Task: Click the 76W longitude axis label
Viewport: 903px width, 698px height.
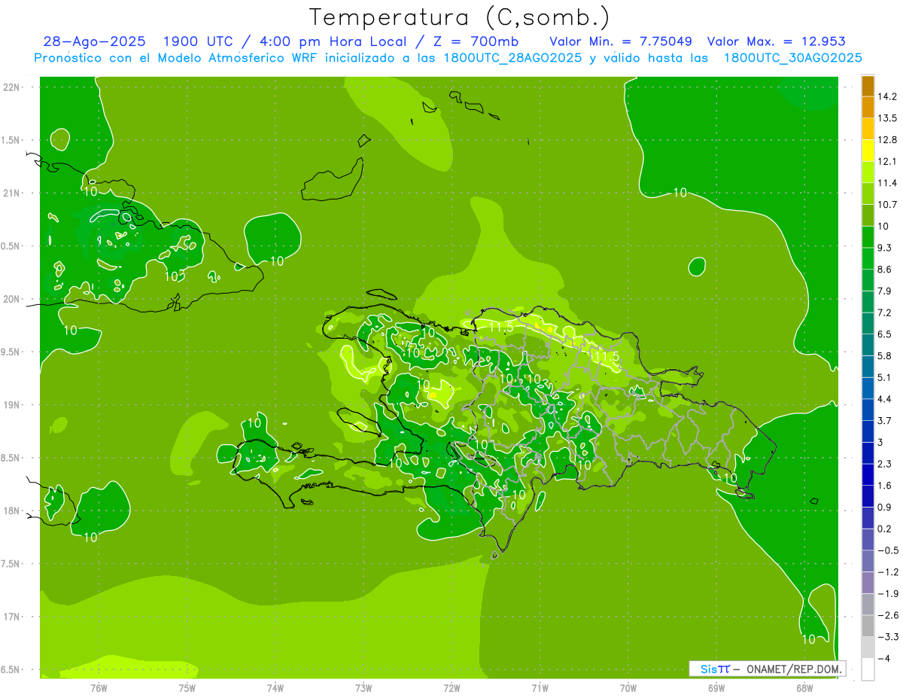Action: tap(99, 687)
